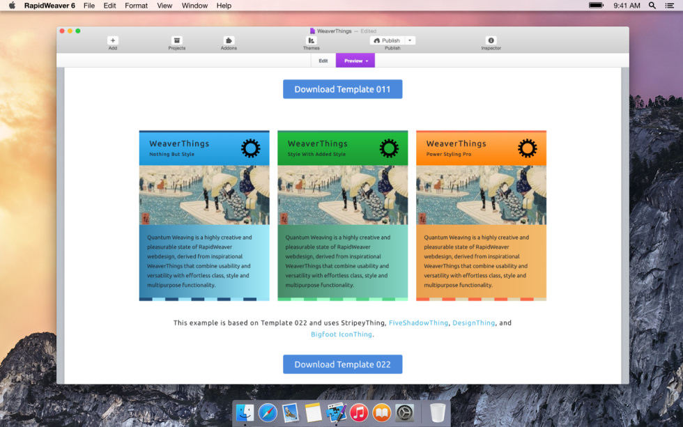Open Spotlight search icon

(652, 5)
